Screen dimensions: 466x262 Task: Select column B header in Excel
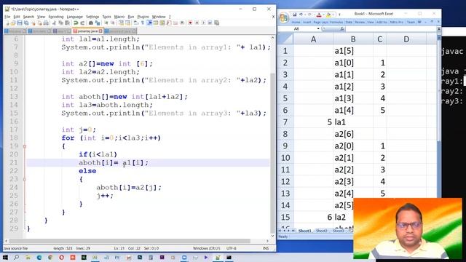point(353,39)
